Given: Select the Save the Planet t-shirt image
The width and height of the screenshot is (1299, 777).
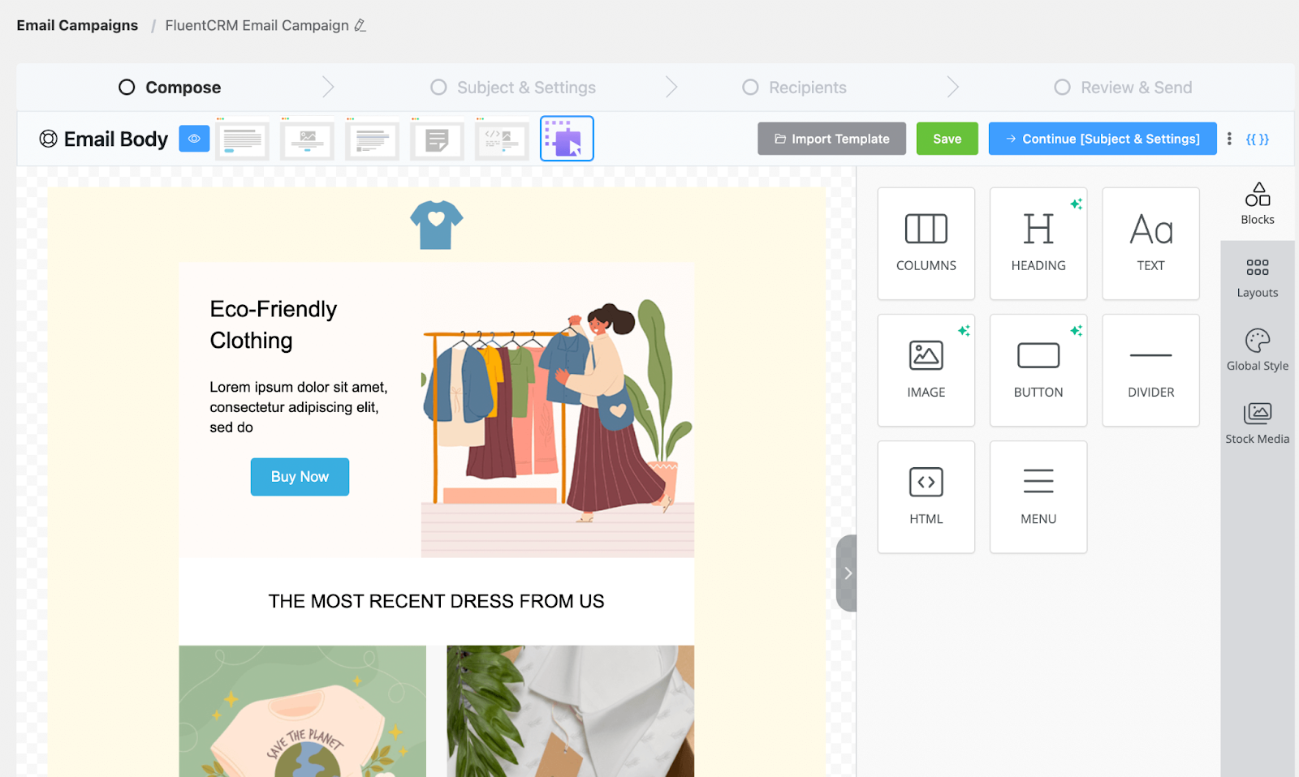Looking at the screenshot, I should 303,711.
